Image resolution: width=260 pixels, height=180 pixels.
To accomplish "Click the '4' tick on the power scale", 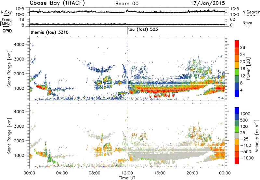I will tap(241, 90).
